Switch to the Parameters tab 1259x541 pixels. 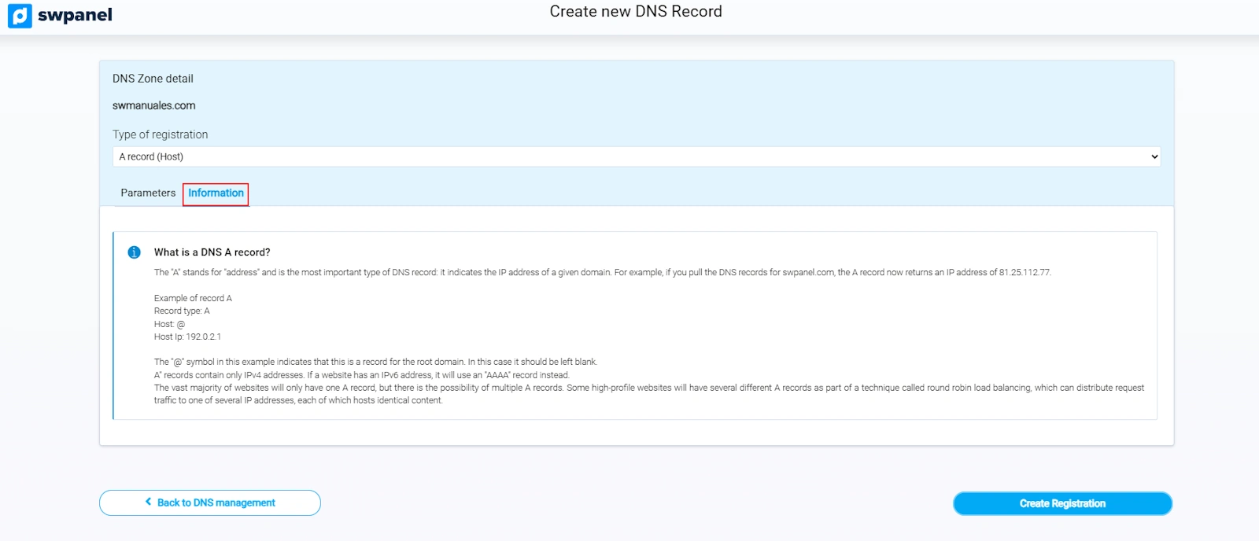coord(148,193)
